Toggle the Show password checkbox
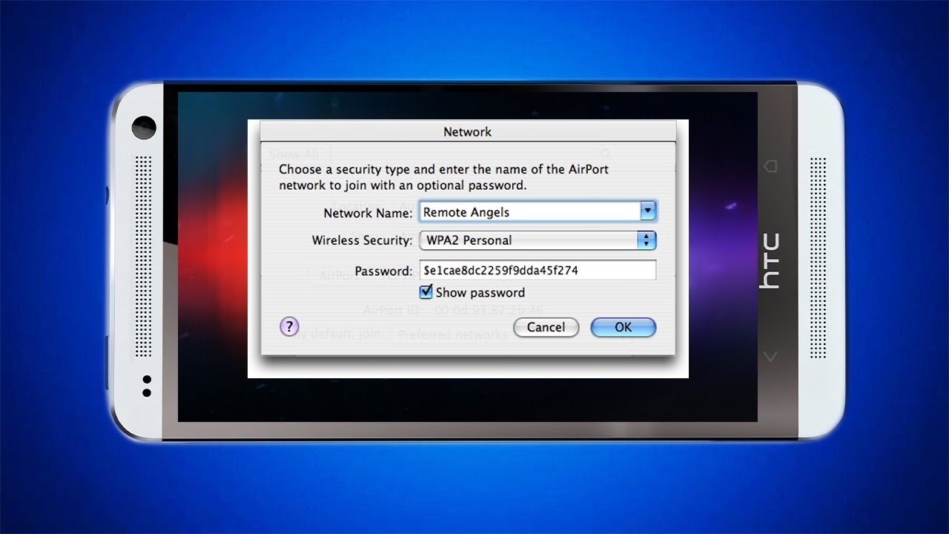949x534 pixels. click(x=426, y=291)
